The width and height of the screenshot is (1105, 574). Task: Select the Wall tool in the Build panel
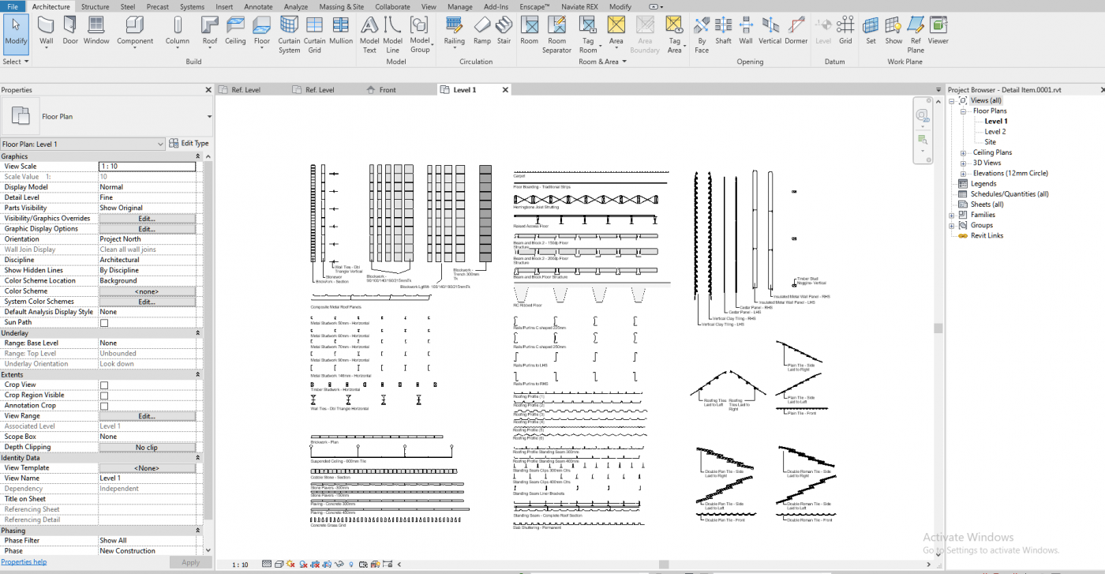pyautogui.click(x=47, y=30)
